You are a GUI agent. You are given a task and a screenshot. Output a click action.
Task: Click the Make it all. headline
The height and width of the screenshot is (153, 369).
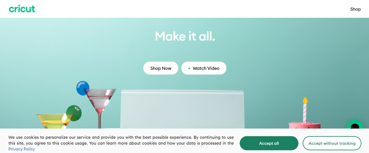click(185, 36)
